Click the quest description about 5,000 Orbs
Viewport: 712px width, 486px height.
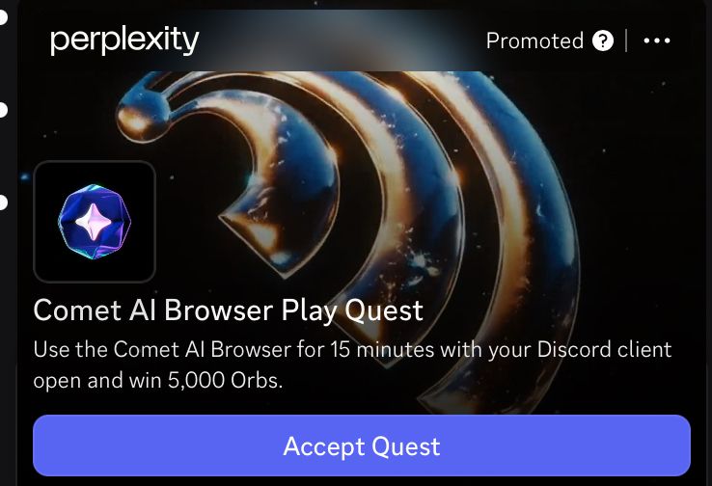[352, 364]
